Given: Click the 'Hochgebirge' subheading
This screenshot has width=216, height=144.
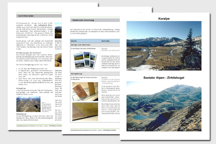Looking at the screenshot, I should (x=21, y=88).
